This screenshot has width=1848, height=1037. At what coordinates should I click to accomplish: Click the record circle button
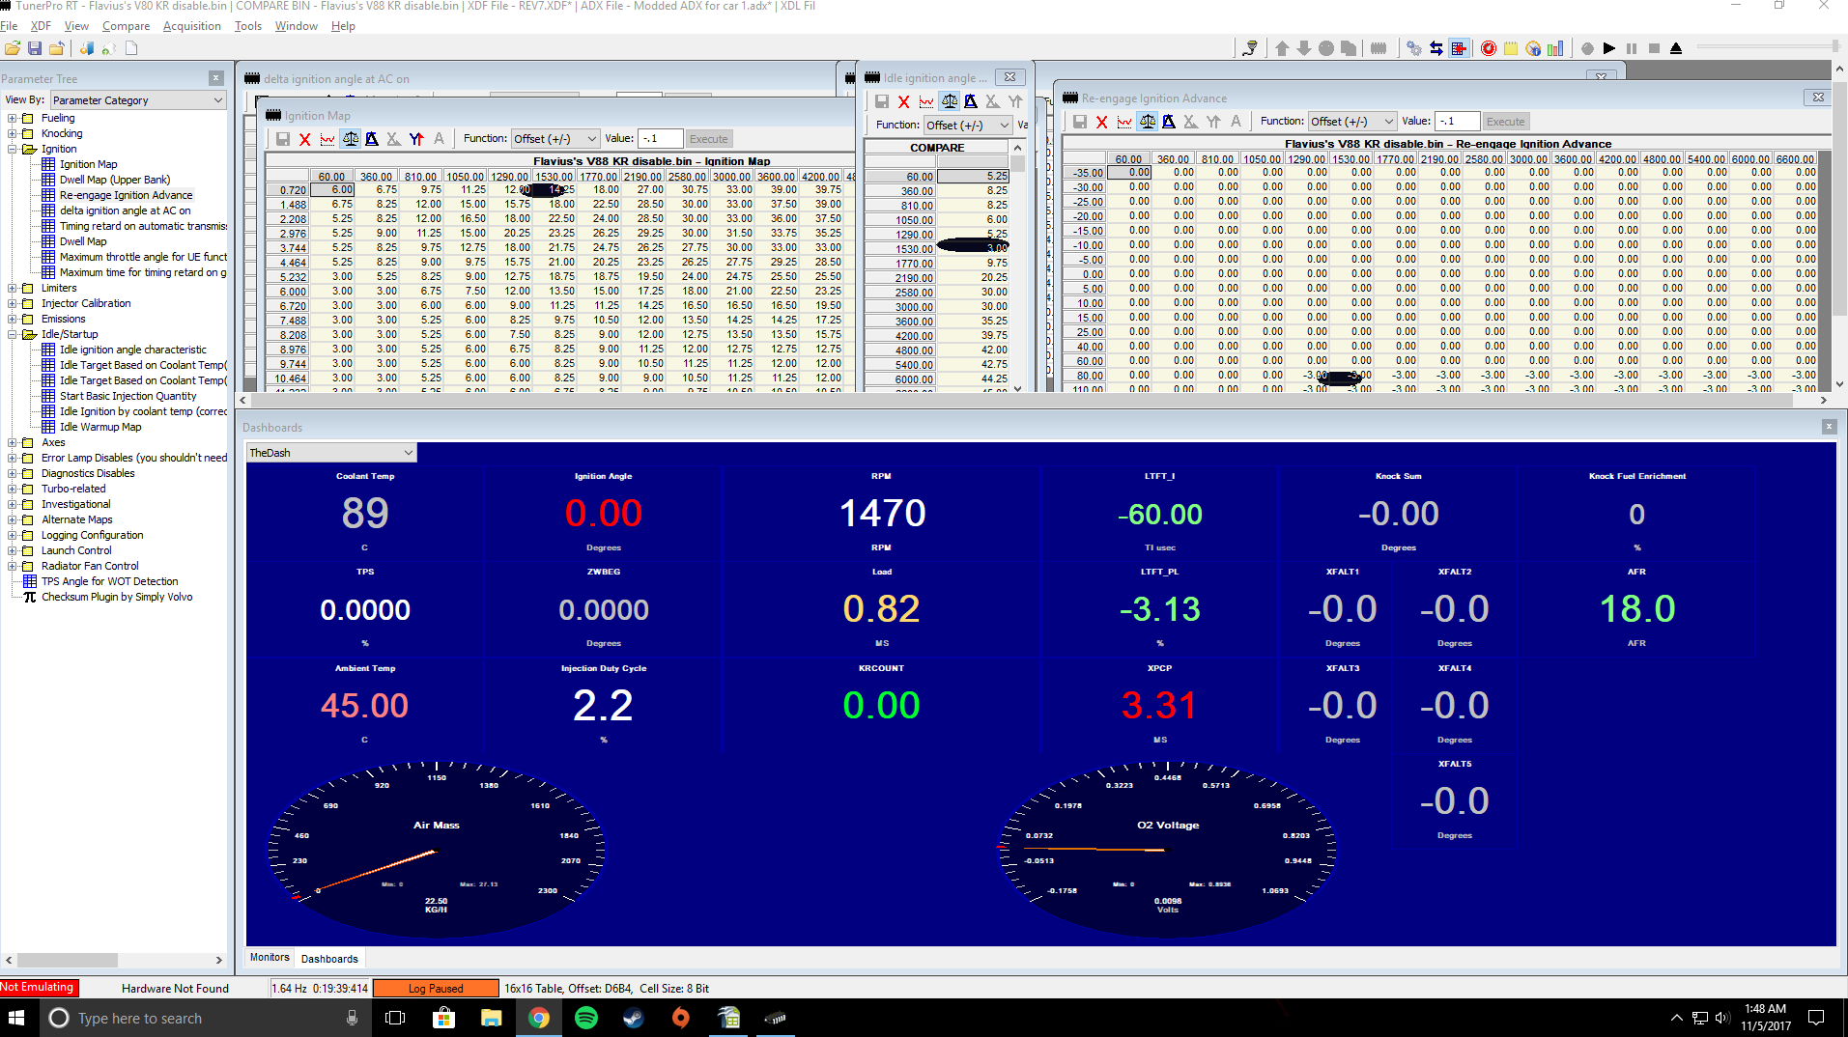click(x=1587, y=48)
